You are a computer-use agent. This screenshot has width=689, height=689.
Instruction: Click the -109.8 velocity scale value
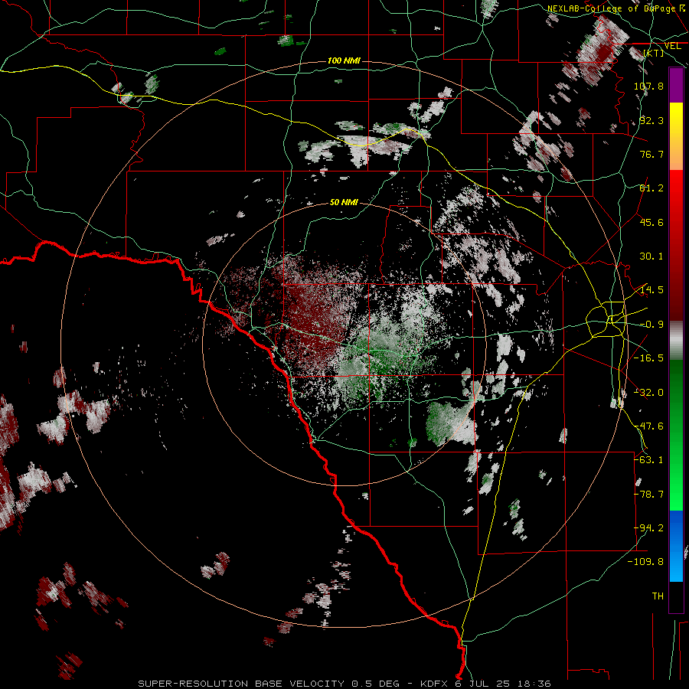[646, 562]
